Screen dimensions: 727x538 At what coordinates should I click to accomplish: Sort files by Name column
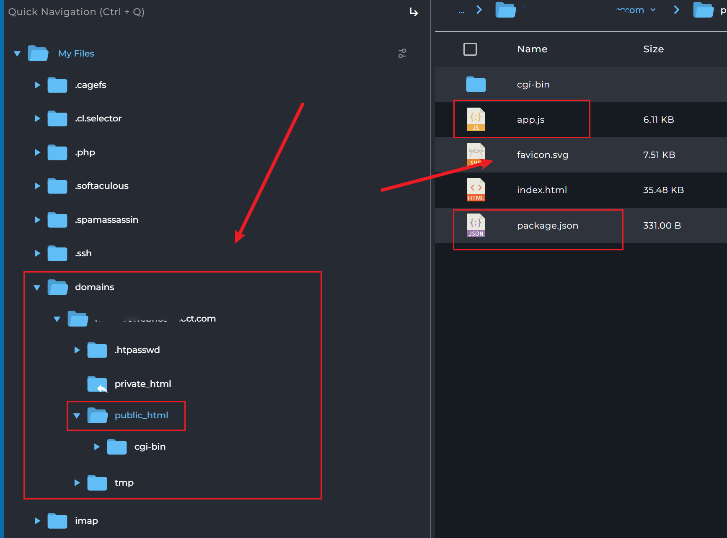point(532,49)
